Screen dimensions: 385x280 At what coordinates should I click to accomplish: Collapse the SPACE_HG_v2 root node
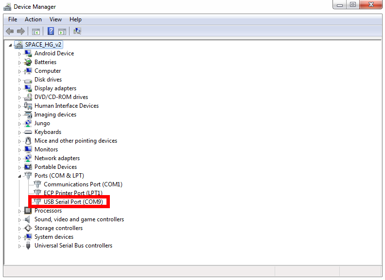pos(10,45)
